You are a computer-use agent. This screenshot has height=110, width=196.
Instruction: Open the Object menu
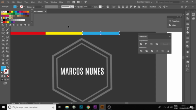click(x=20, y=2)
